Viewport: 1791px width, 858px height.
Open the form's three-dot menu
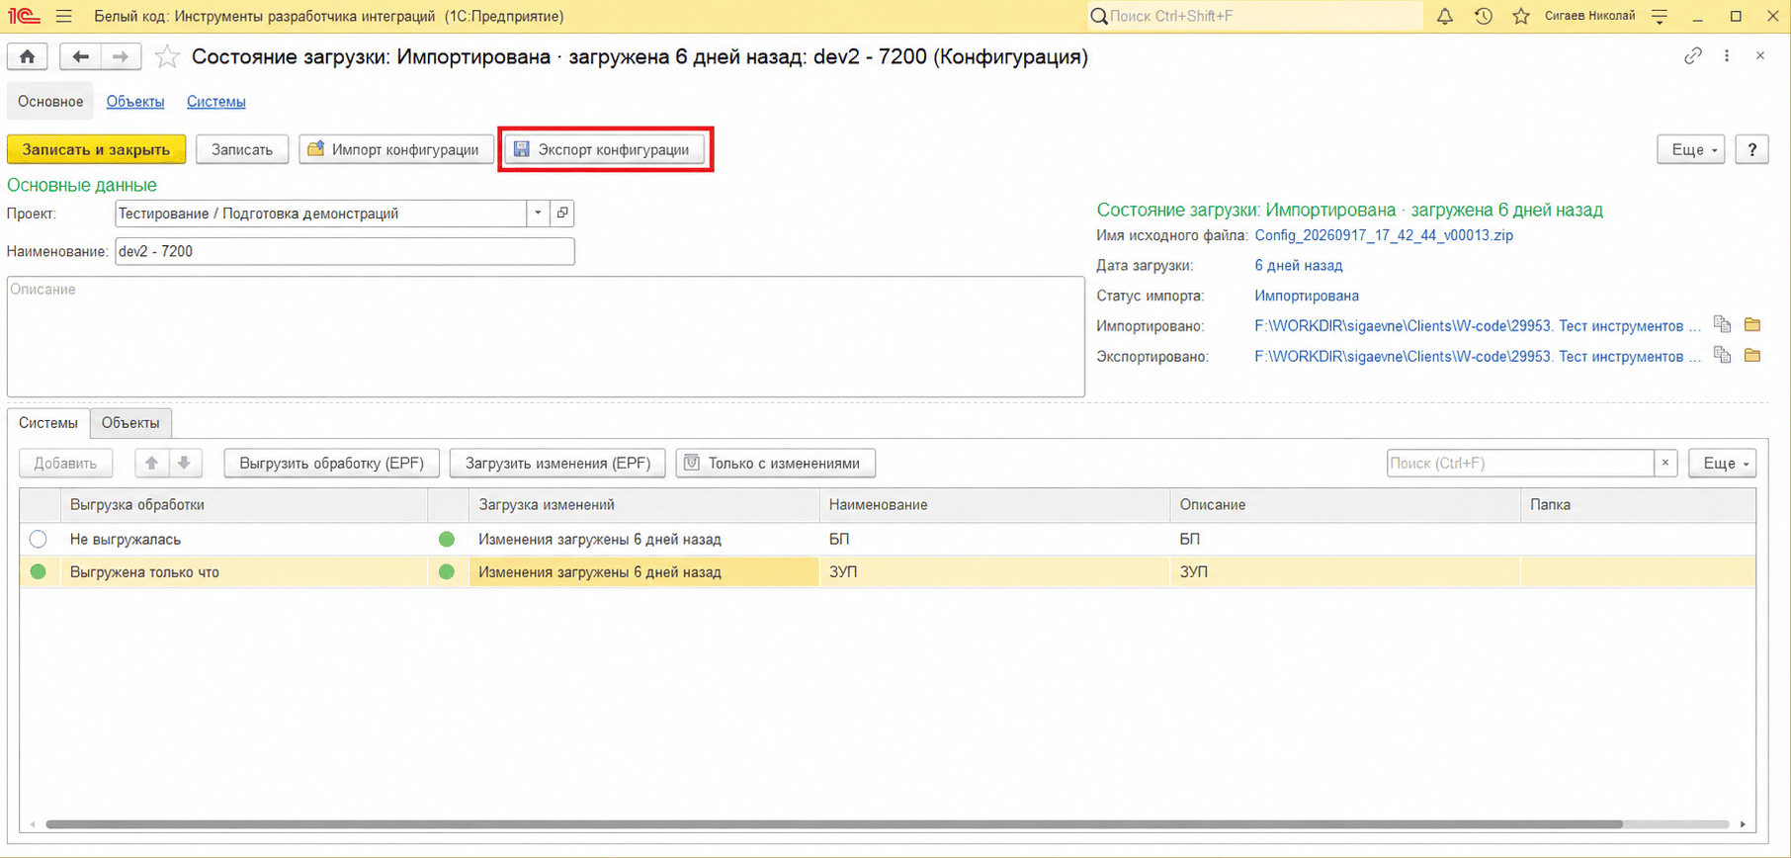[x=1727, y=56]
